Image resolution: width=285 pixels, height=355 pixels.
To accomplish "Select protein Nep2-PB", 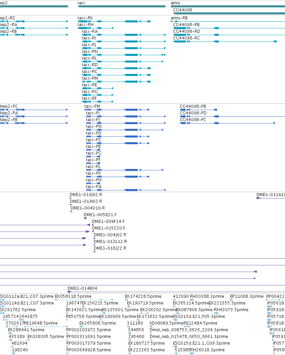I will click(x=34, y=123).
